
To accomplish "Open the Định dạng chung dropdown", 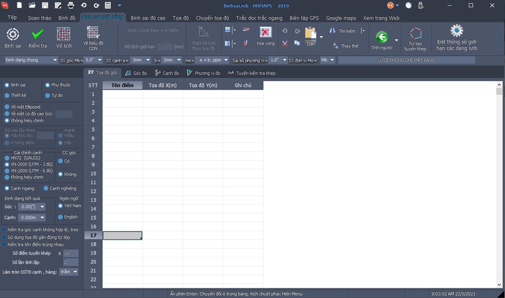I will pyautogui.click(x=31, y=60).
